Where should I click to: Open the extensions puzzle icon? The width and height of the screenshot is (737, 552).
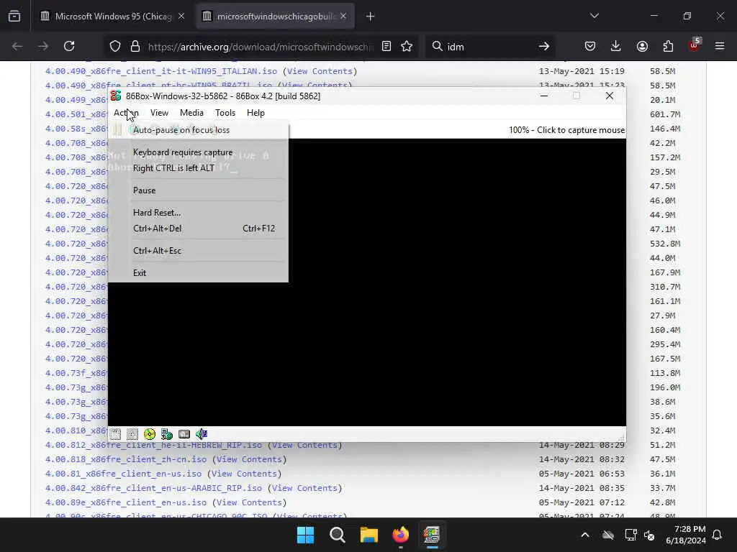(668, 46)
